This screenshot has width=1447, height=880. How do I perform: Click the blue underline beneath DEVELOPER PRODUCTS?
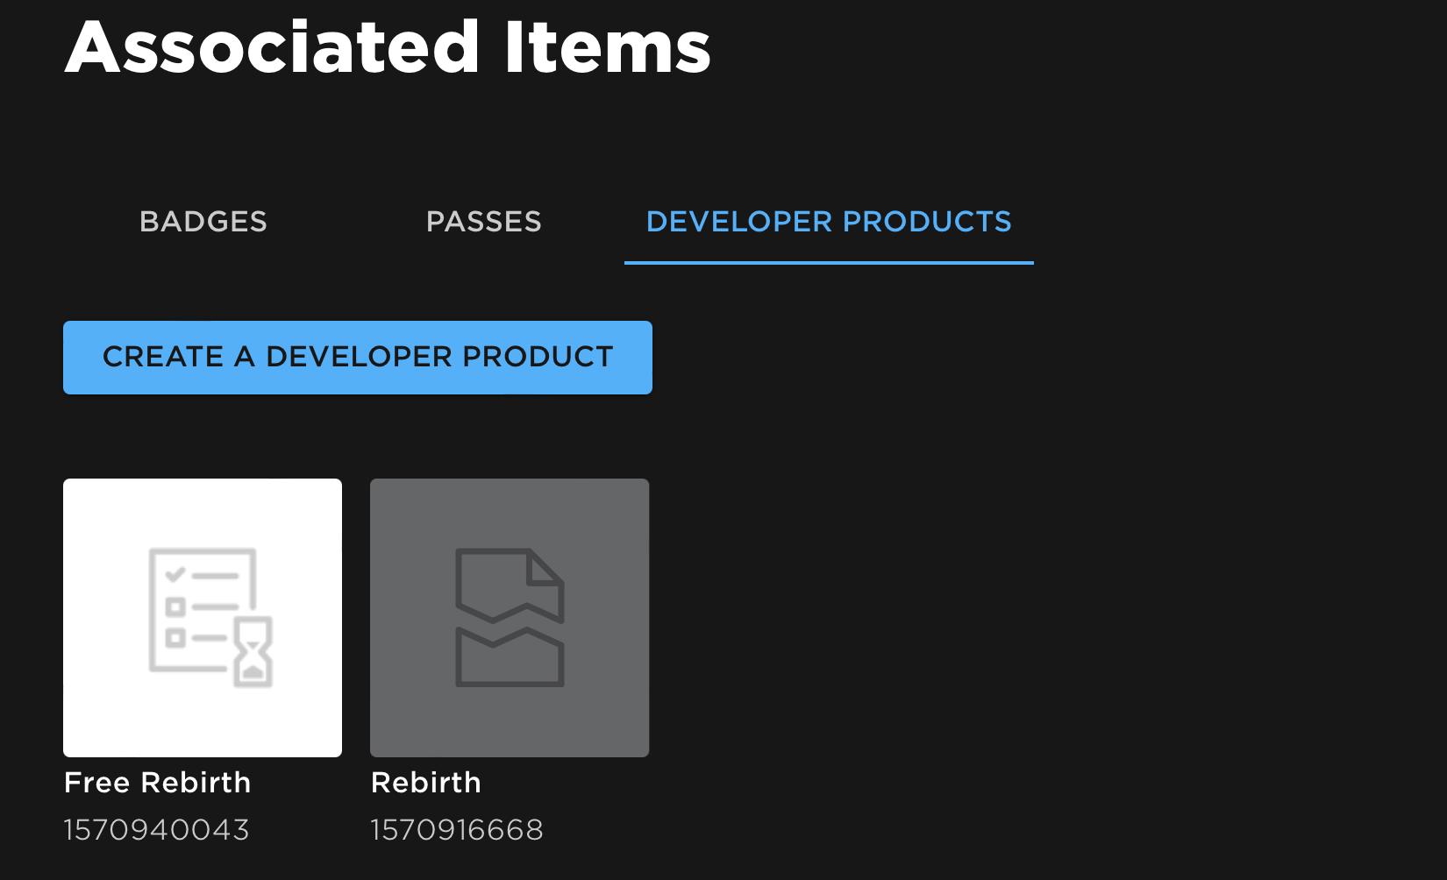click(x=828, y=262)
